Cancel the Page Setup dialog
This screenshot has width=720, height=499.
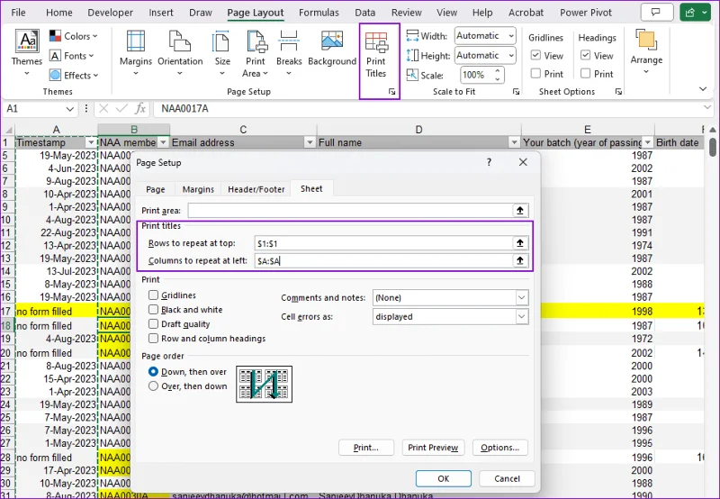(x=507, y=478)
